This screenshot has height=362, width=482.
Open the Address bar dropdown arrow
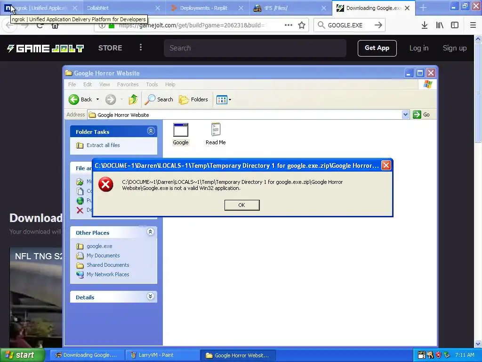click(x=405, y=115)
